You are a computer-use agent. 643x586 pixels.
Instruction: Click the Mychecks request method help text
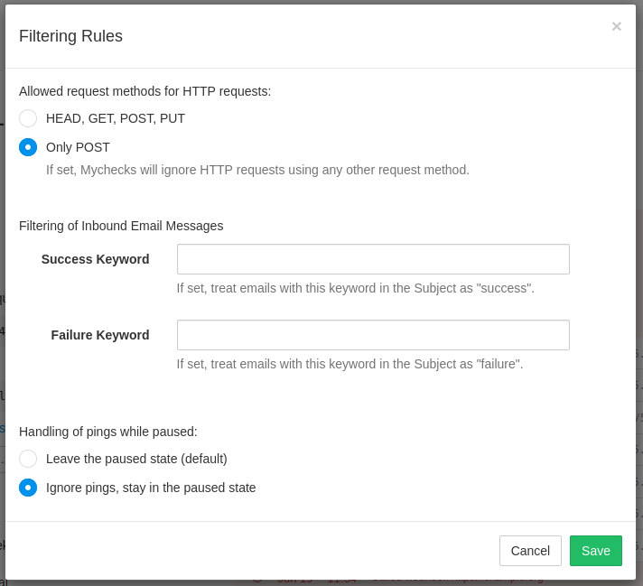pyautogui.click(x=257, y=170)
